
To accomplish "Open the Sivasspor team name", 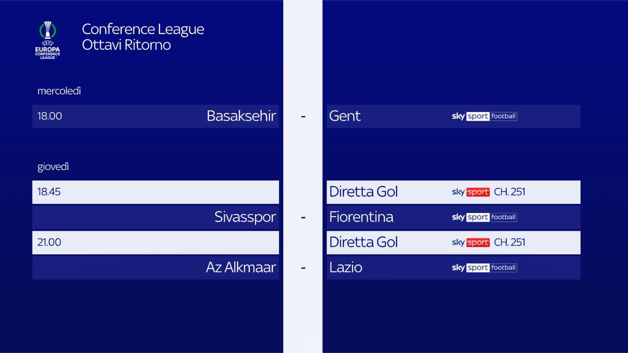I will (245, 217).
